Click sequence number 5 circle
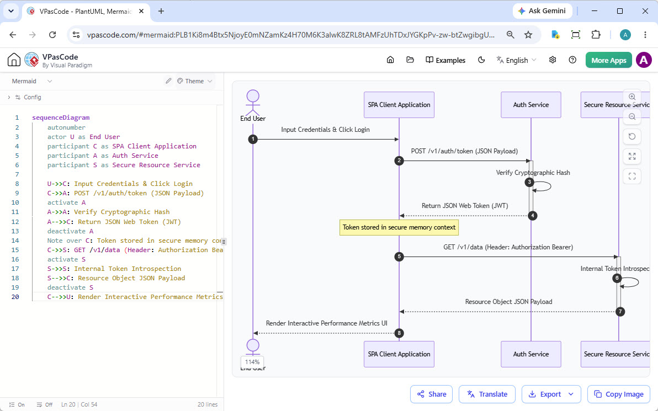Viewport: 658px width, 411px height. click(x=399, y=257)
